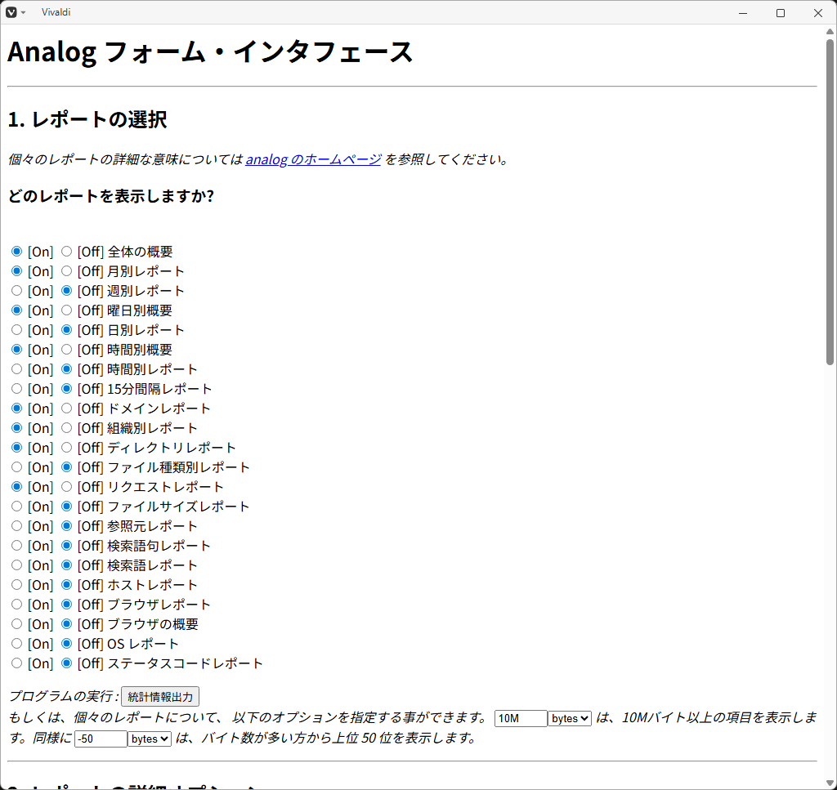Click the 統計情報出力 button
This screenshot has width=837, height=790.
pyautogui.click(x=160, y=697)
